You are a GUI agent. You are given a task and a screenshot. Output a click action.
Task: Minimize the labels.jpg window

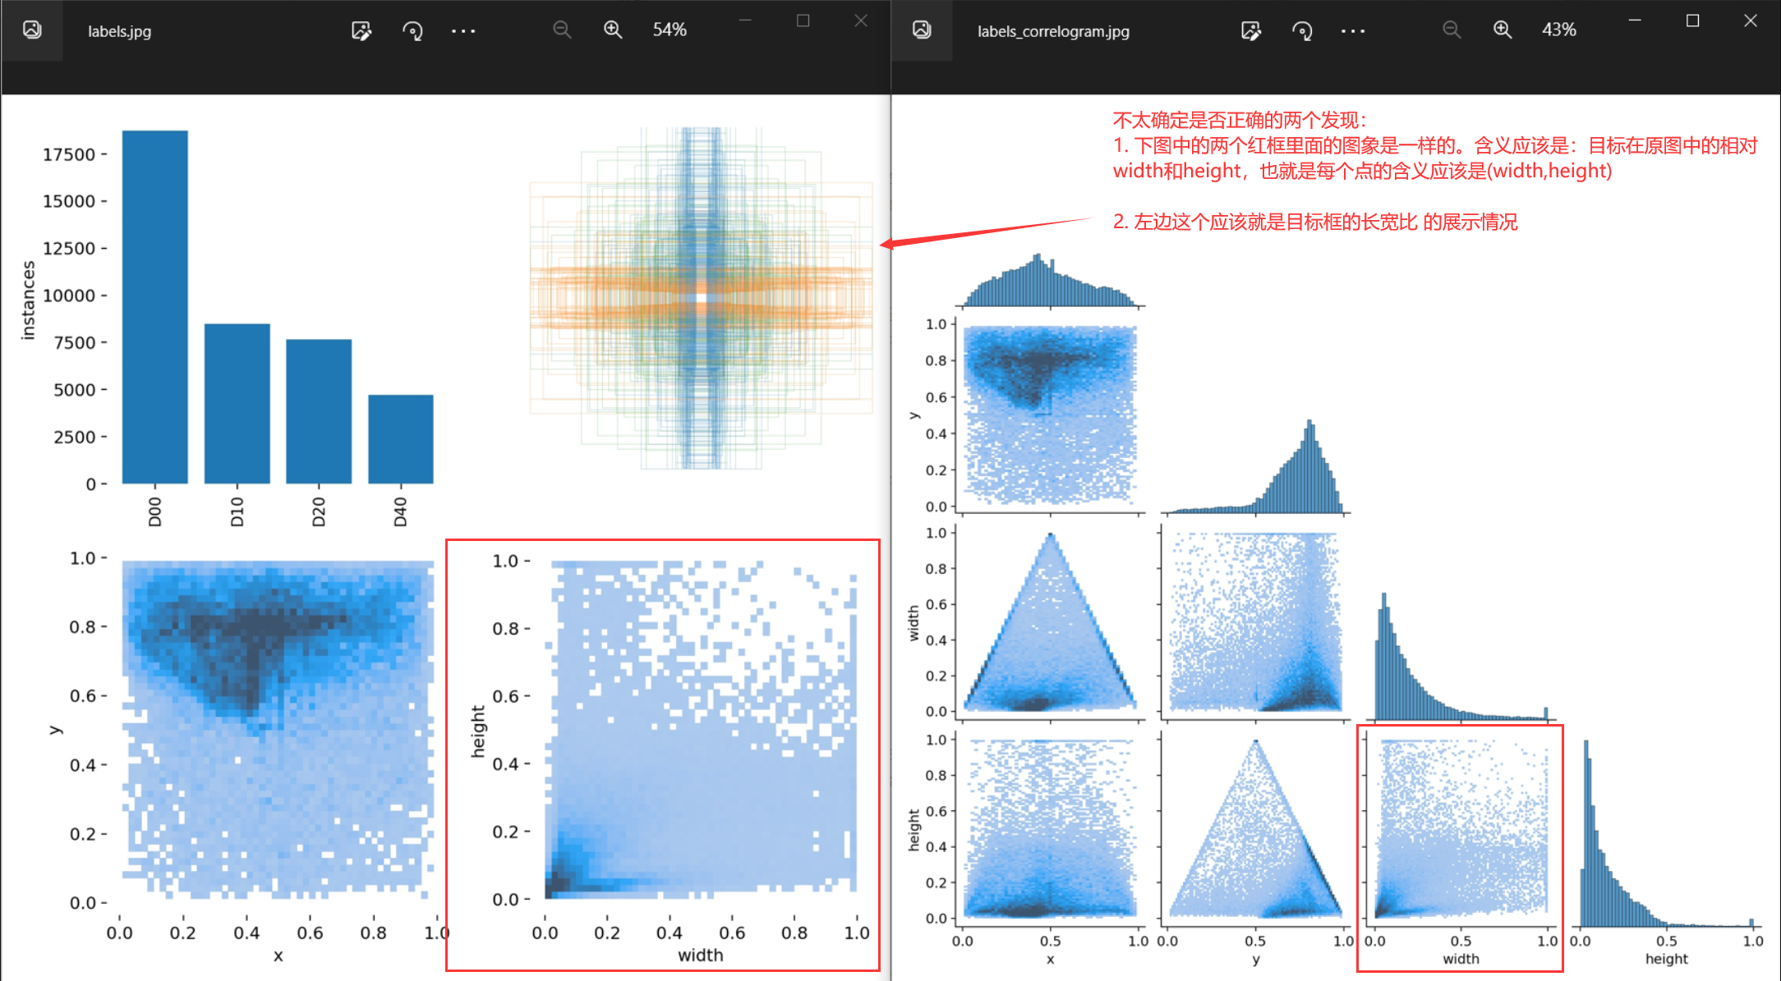tap(745, 21)
